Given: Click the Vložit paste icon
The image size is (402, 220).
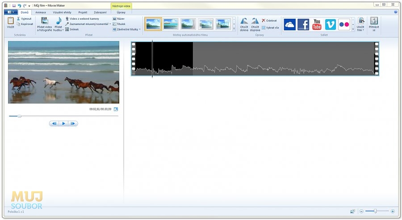Looking at the screenshot, I should (11, 21).
